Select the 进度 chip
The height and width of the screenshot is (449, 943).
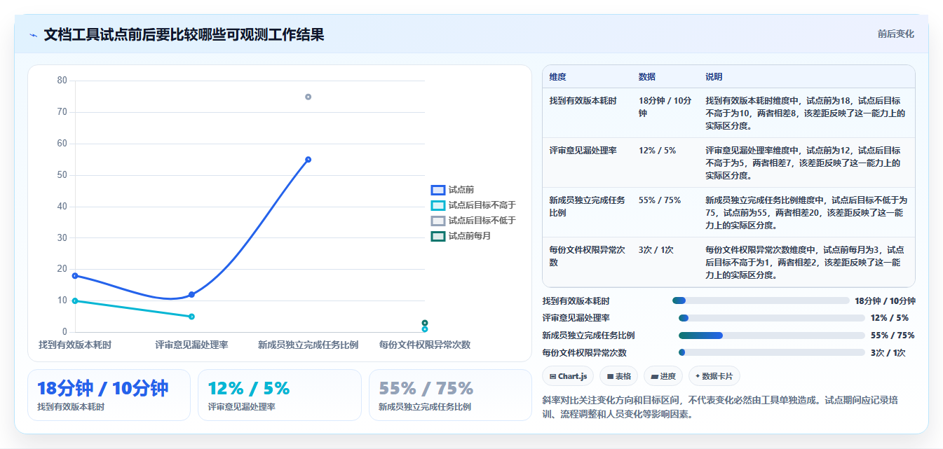[x=663, y=376]
